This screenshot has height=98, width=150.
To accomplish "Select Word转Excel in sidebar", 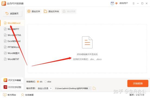I will (12, 23).
